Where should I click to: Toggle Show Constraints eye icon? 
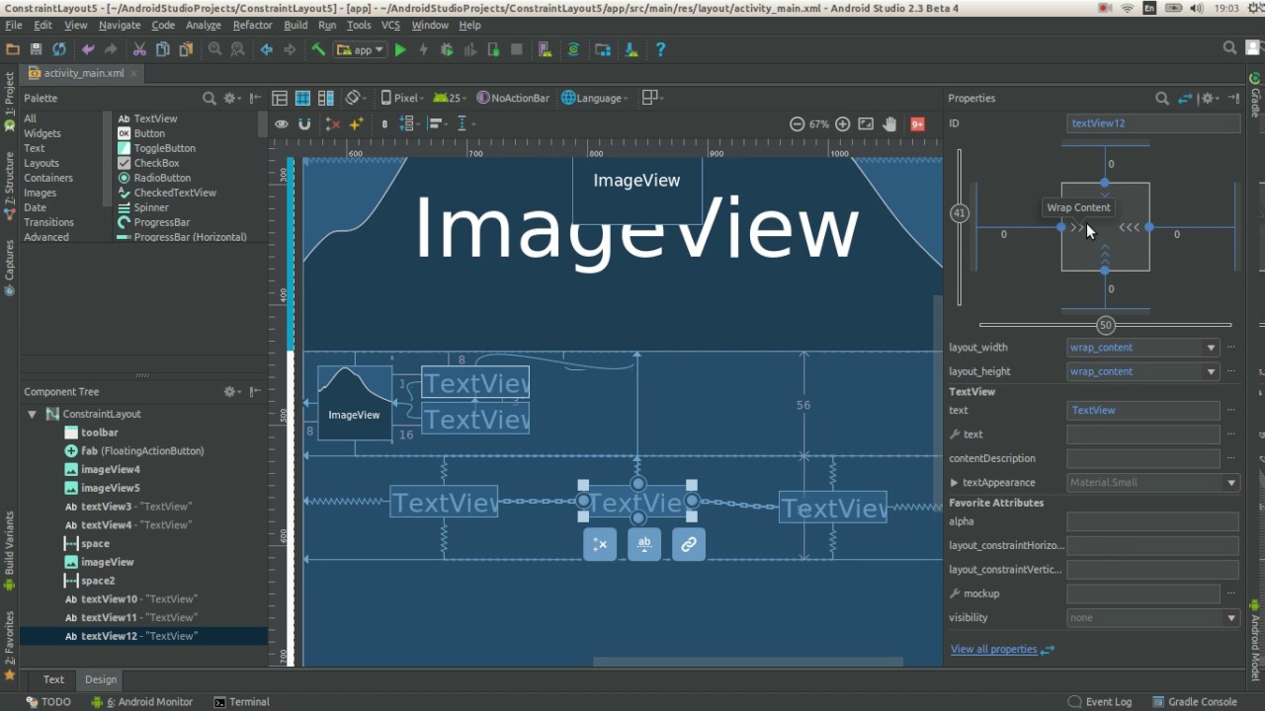click(x=282, y=123)
